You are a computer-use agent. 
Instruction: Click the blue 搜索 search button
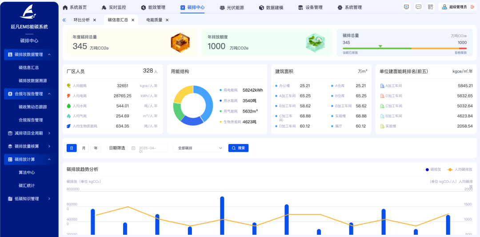tap(238, 148)
